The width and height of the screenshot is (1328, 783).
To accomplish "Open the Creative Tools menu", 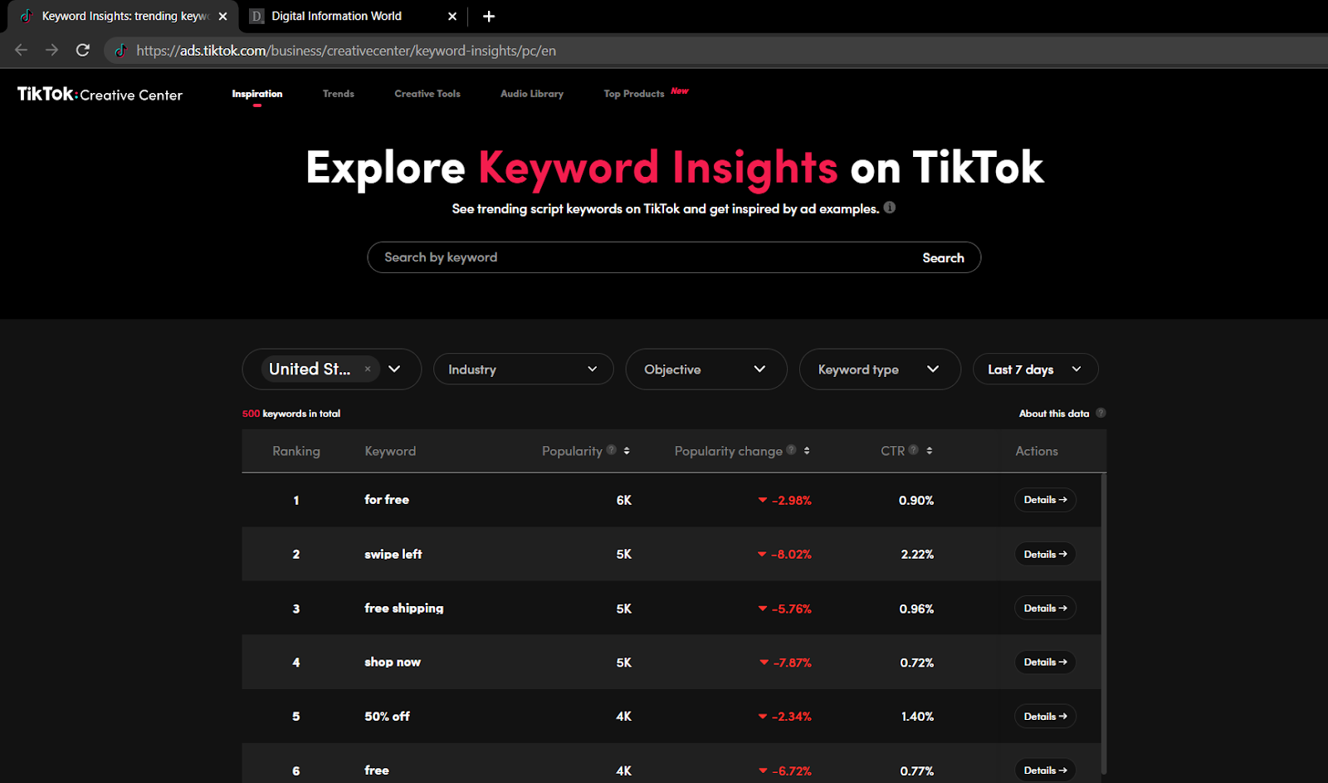I will tap(427, 94).
